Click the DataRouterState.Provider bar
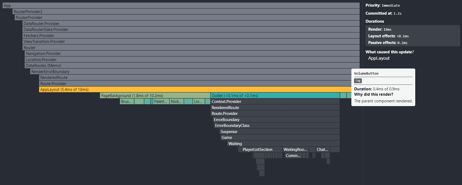Viewport: 462px width, 185px height. click(x=191, y=30)
